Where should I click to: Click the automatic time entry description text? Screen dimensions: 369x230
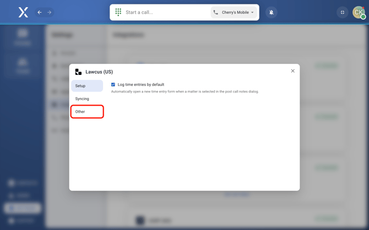[184, 92]
